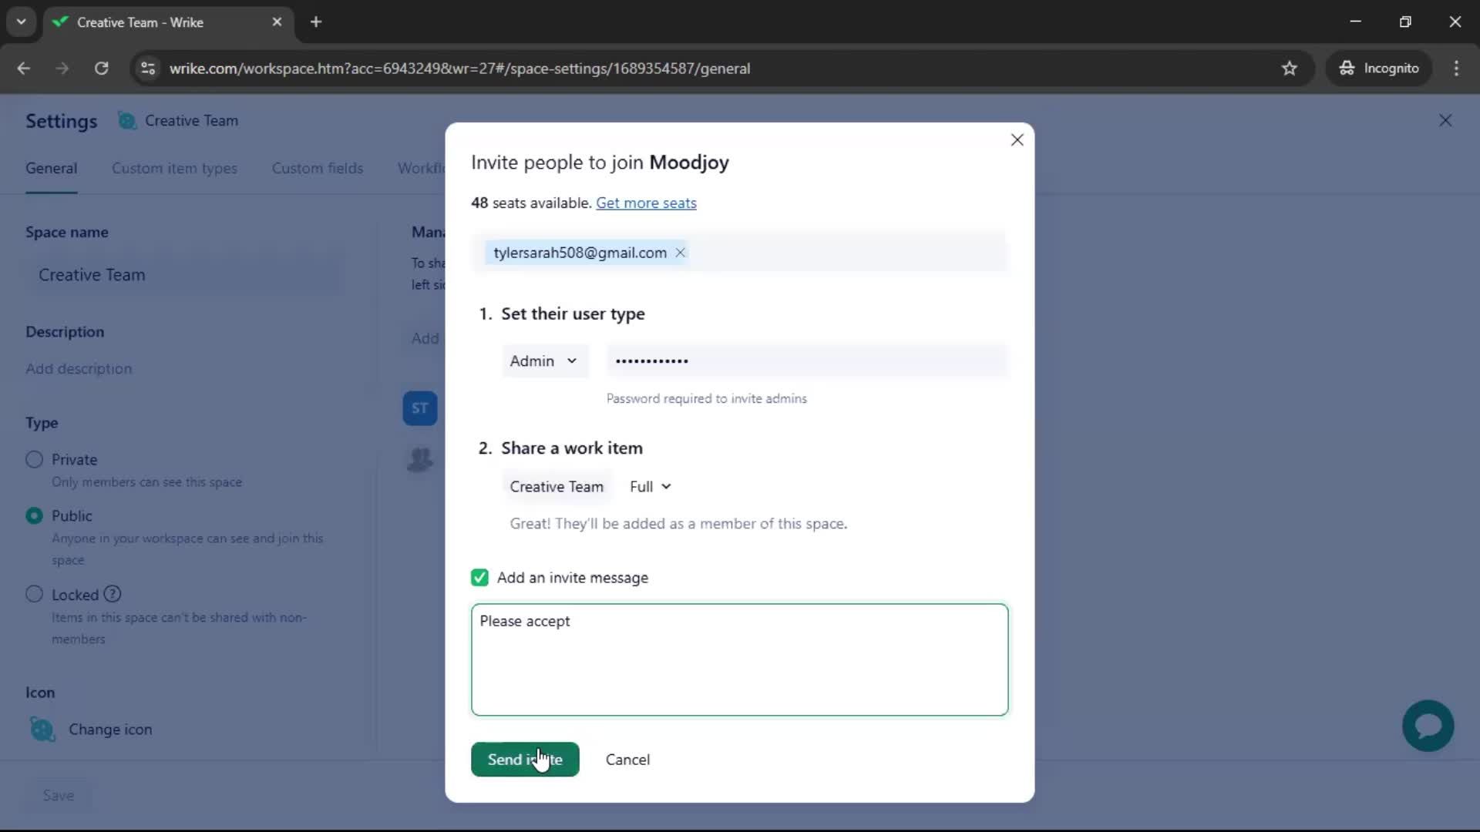Click Add description text
1480x832 pixels.
[79, 369]
